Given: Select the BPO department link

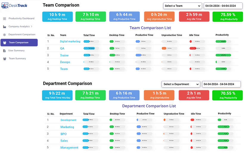Looking at the screenshot, I should [x=63, y=134].
